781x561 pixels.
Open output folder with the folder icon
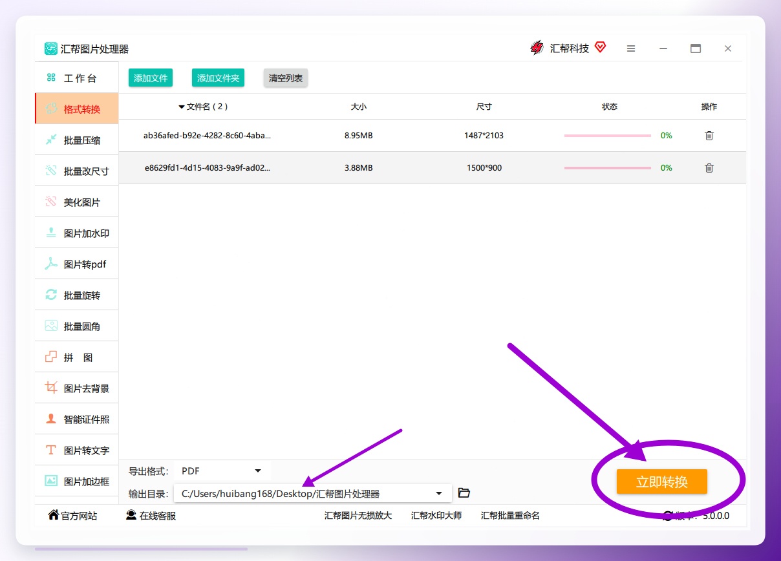[x=464, y=493]
